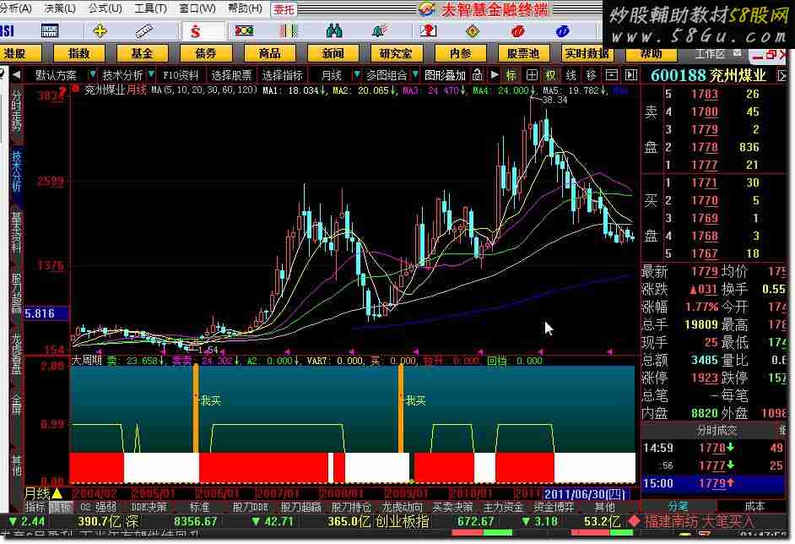Click the 基金 yellow button
Viewport: 795px width, 544px height.
pyautogui.click(x=143, y=53)
